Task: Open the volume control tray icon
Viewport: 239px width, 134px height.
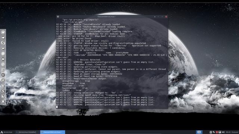Action: pyautogui.click(x=223, y=132)
